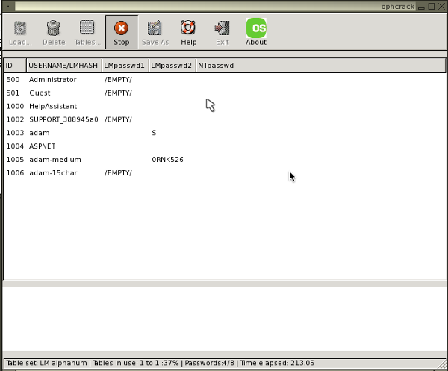
Task: Select the adam-medium user row
Action: click(55, 160)
